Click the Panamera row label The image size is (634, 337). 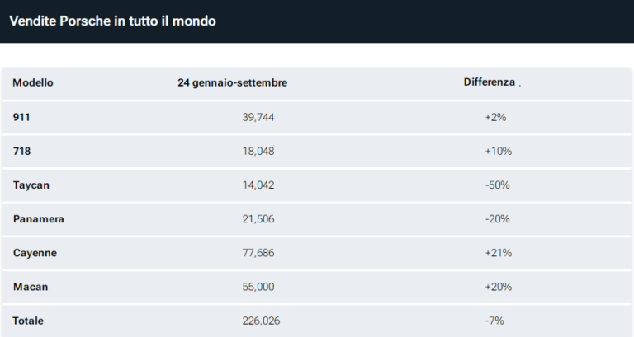[x=39, y=218]
